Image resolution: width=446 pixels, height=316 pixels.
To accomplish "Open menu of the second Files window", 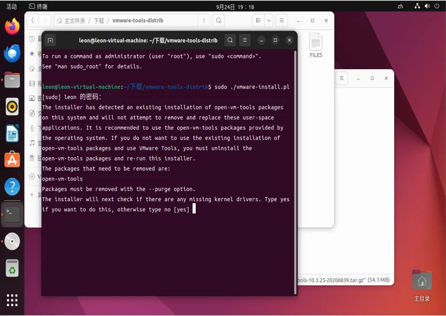I will click(x=342, y=78).
